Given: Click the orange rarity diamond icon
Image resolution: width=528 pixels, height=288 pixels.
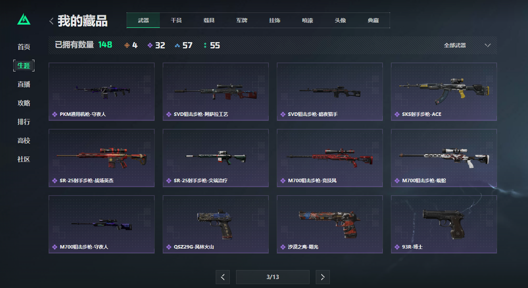Looking at the screenshot, I should coord(127,45).
